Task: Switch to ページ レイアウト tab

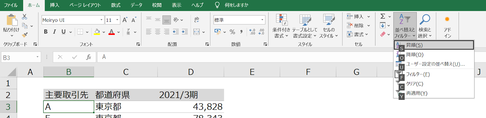Action: [x=85, y=5]
